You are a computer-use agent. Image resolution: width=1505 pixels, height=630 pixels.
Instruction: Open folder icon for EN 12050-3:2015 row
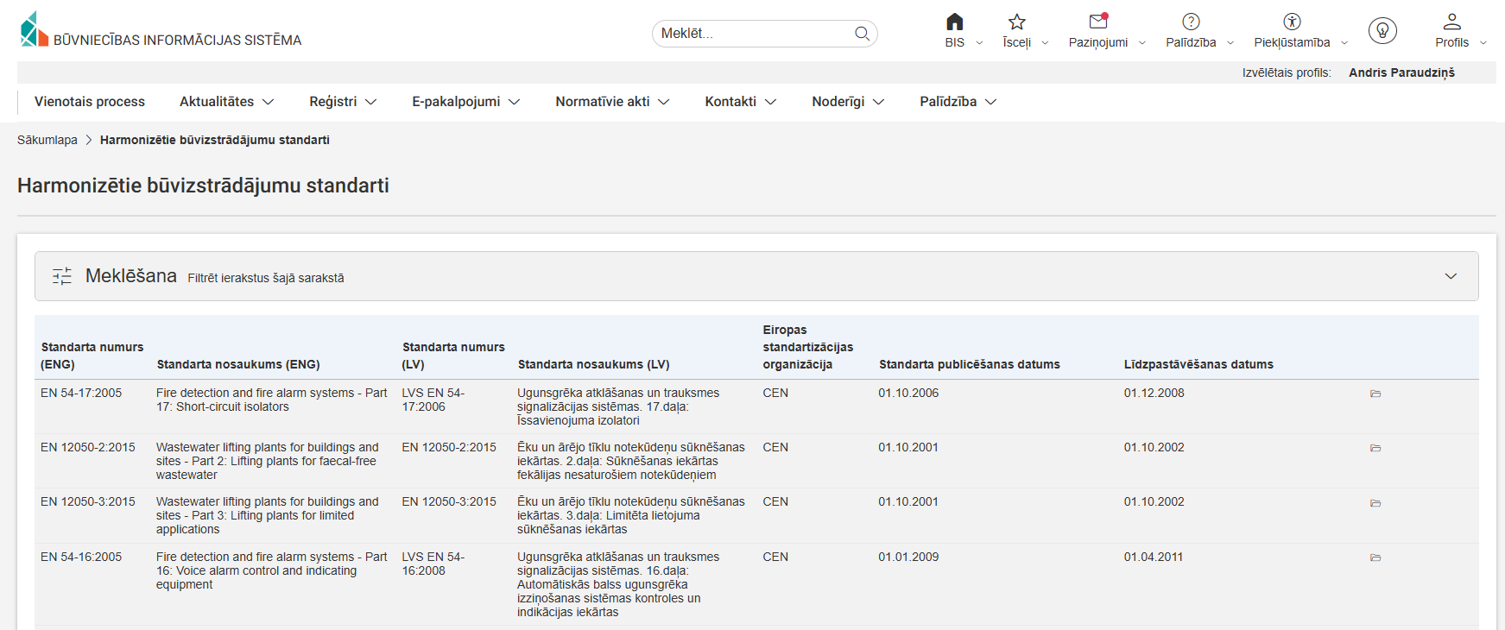click(1375, 503)
